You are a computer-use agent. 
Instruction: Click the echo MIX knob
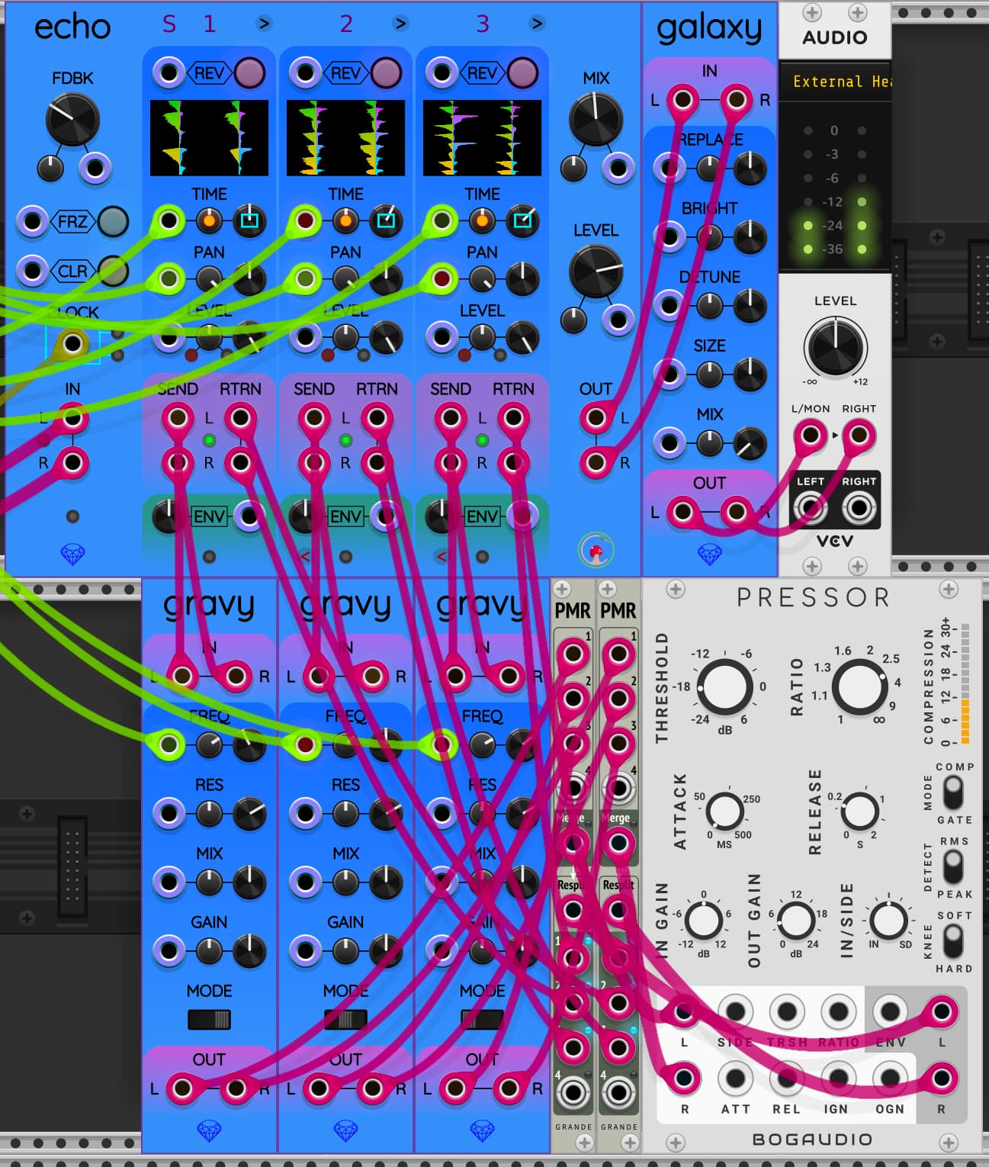[596, 119]
